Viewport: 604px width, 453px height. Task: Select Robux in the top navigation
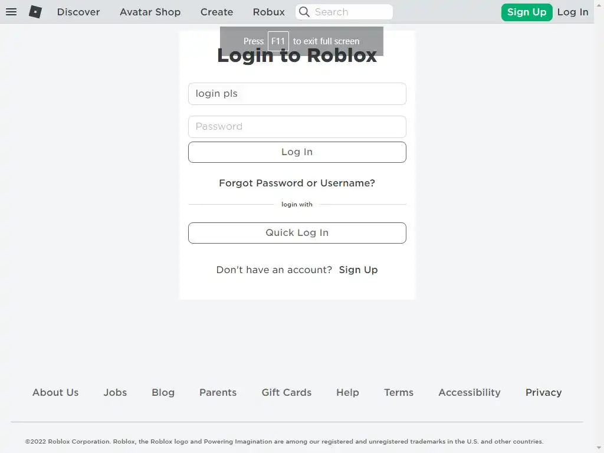click(268, 12)
